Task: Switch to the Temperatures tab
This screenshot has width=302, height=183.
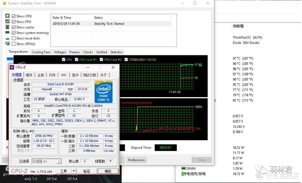Action: click(x=18, y=51)
